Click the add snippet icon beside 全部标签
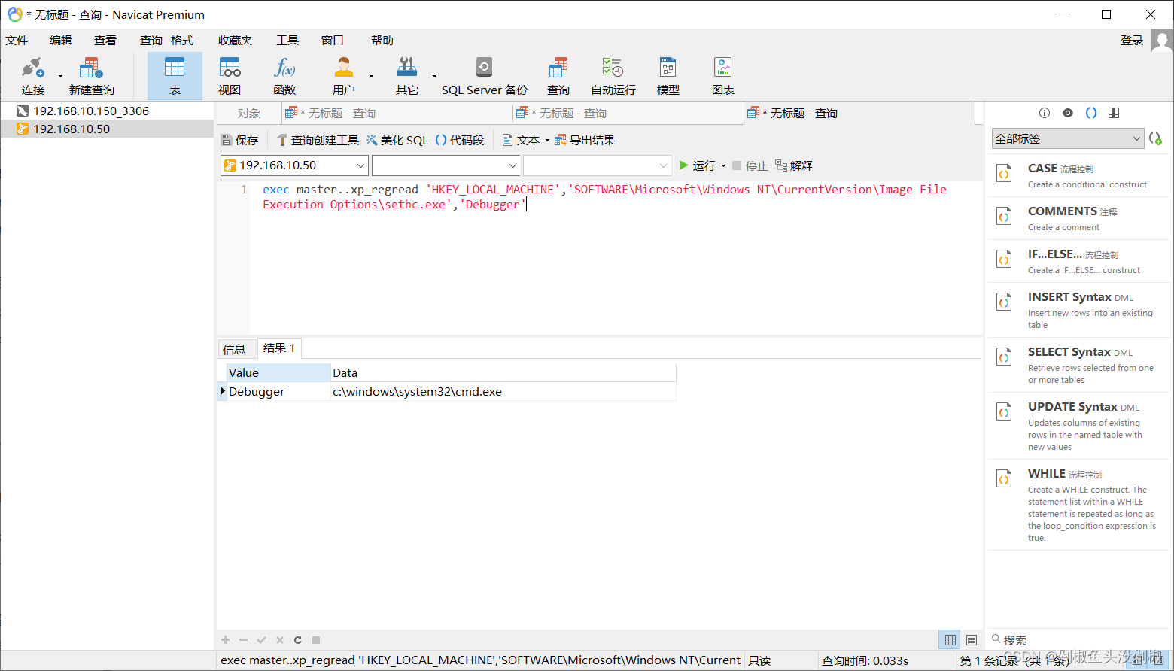 tap(1155, 138)
